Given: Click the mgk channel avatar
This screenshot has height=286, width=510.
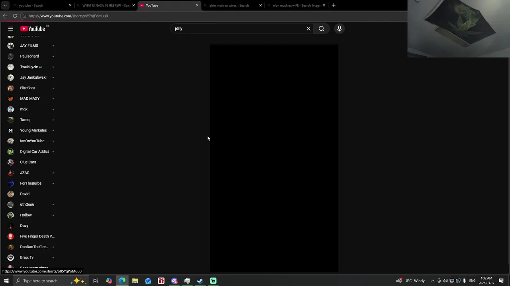Looking at the screenshot, I should (x=11, y=109).
